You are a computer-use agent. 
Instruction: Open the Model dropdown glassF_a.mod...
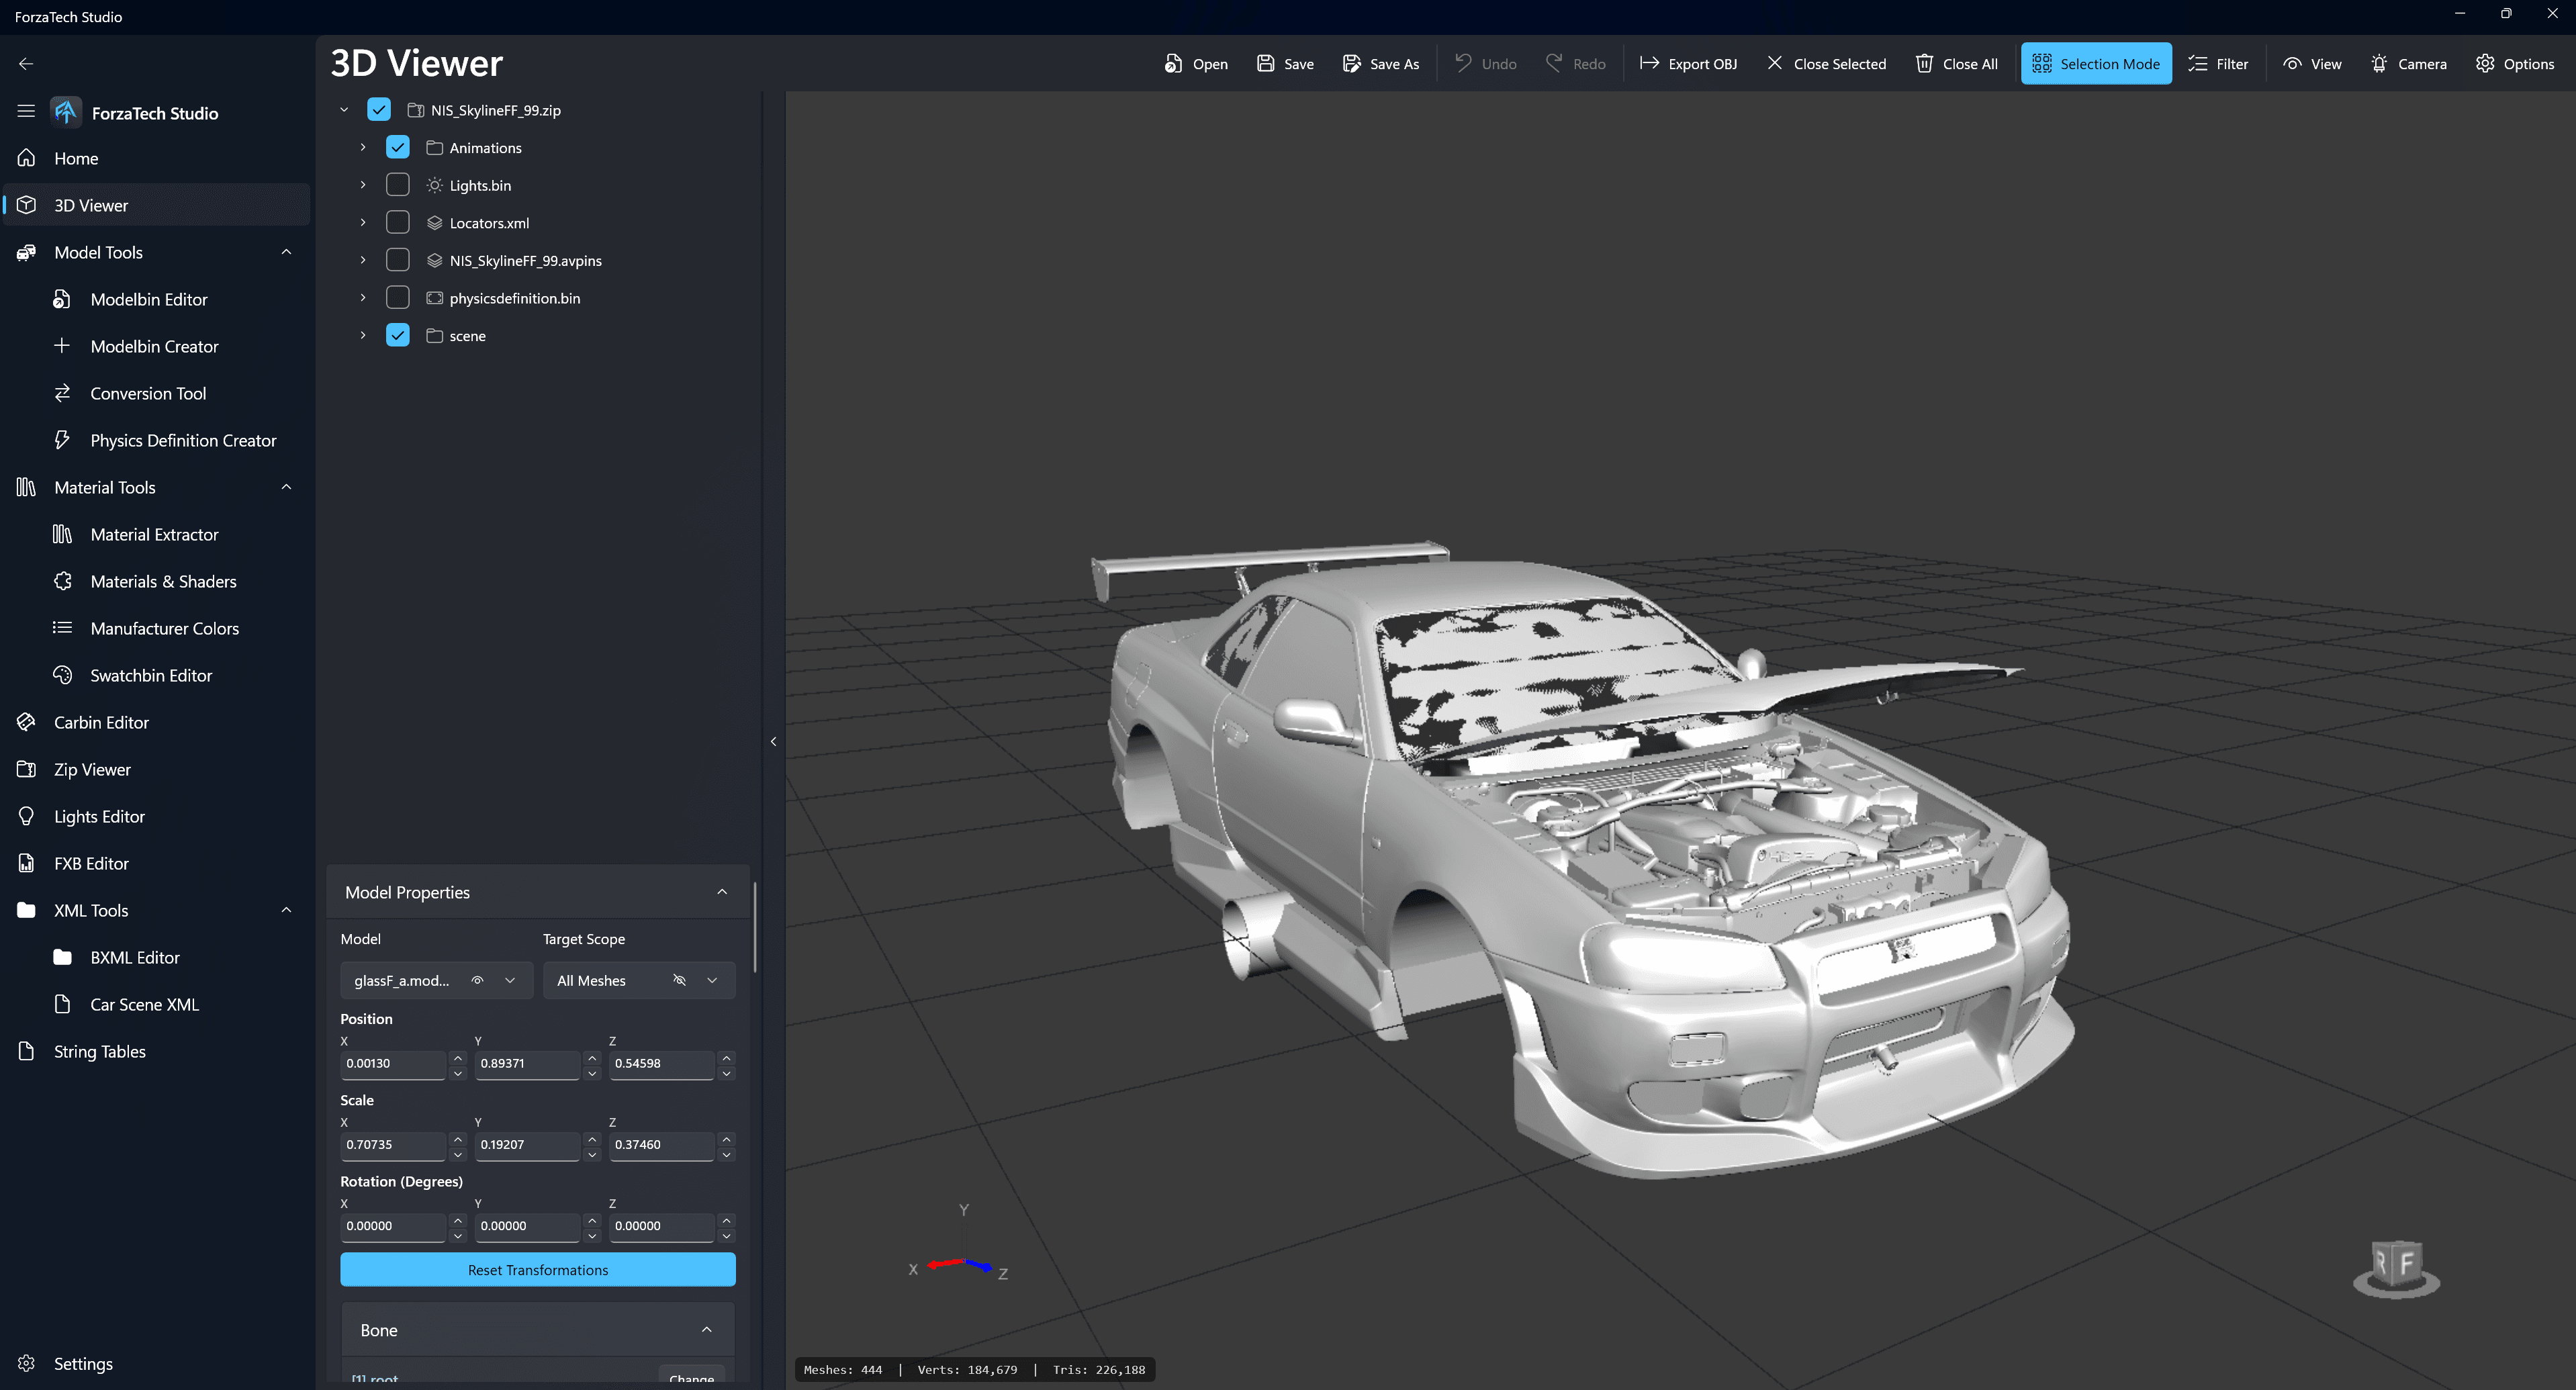[x=436, y=980]
